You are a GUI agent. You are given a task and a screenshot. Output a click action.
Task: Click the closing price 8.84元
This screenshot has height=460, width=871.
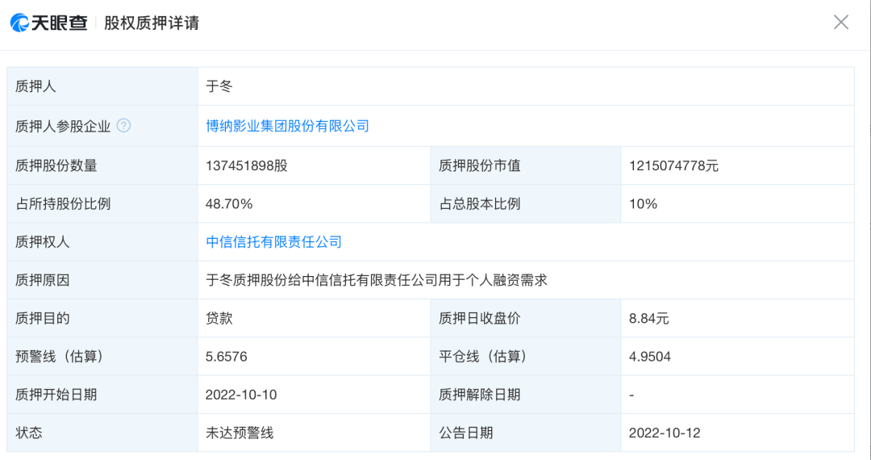click(648, 318)
